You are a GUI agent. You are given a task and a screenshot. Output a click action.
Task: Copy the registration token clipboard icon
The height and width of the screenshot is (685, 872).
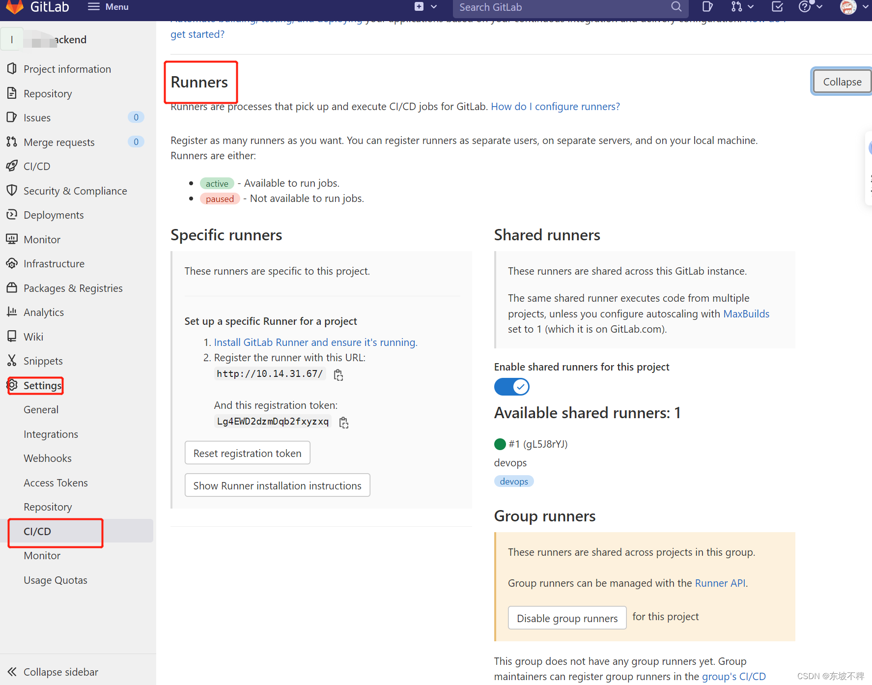point(344,423)
